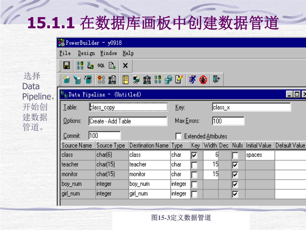The width and height of the screenshot is (306, 230).
Task: Click the Source Name cell reading monitor
Action: click(x=78, y=175)
